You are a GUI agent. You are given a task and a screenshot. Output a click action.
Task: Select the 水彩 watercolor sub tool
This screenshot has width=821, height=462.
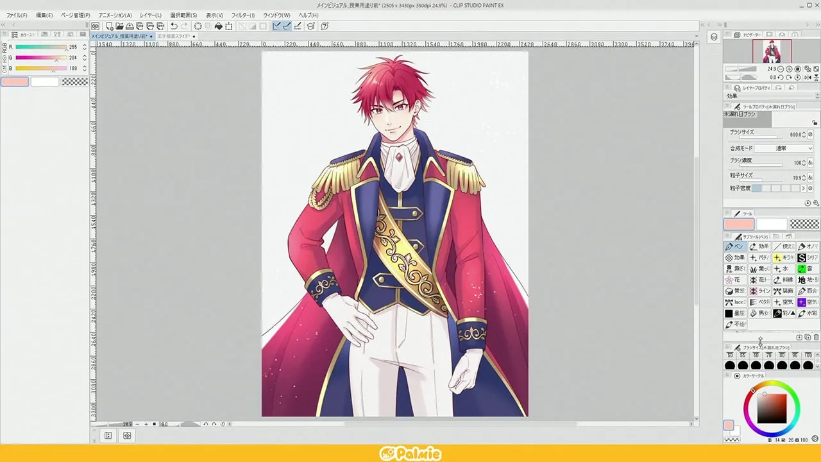tap(807, 313)
